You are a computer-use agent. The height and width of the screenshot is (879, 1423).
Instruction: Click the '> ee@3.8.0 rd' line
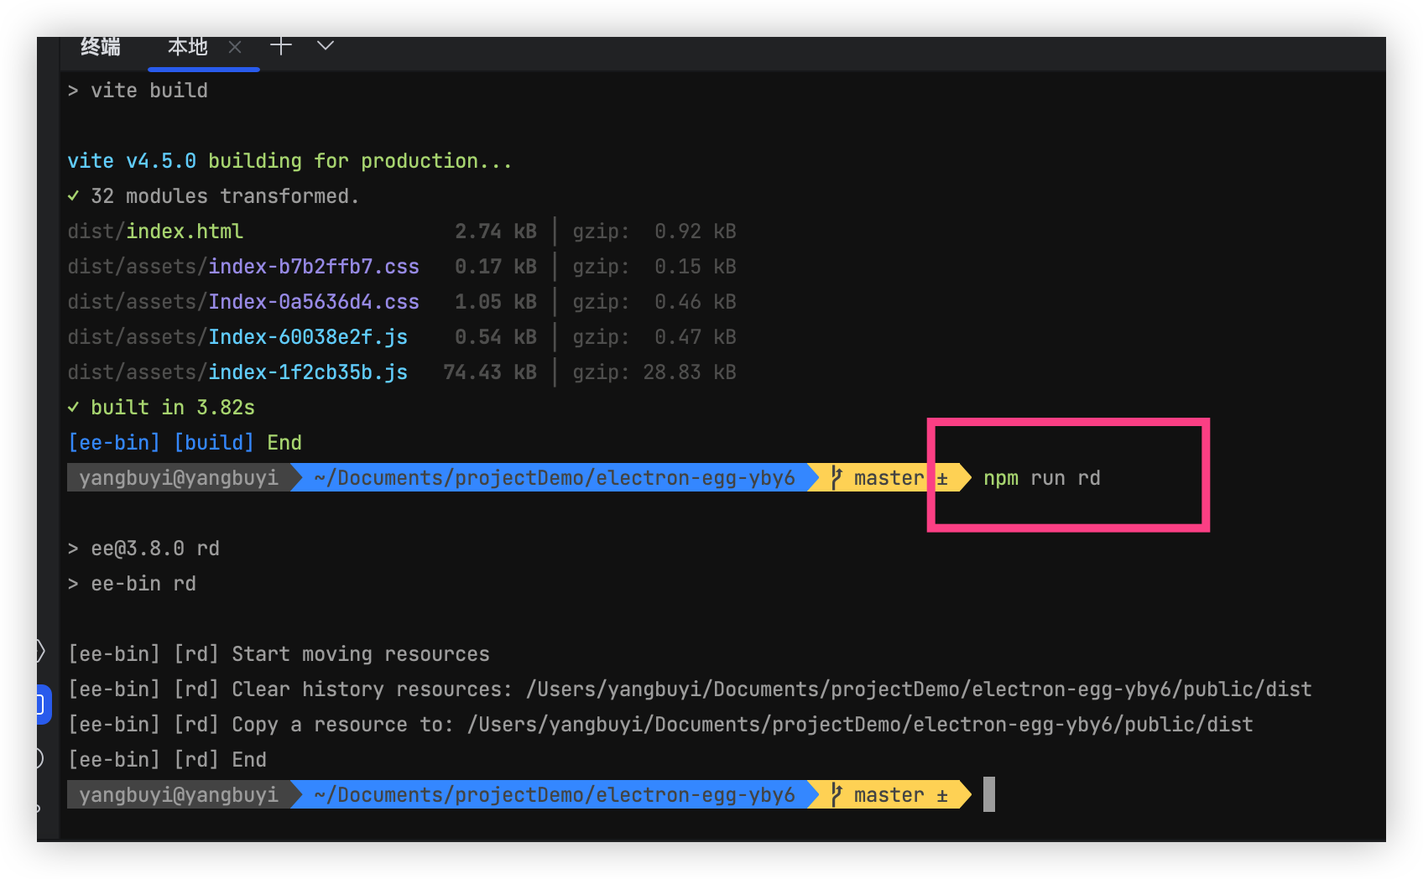point(143,549)
